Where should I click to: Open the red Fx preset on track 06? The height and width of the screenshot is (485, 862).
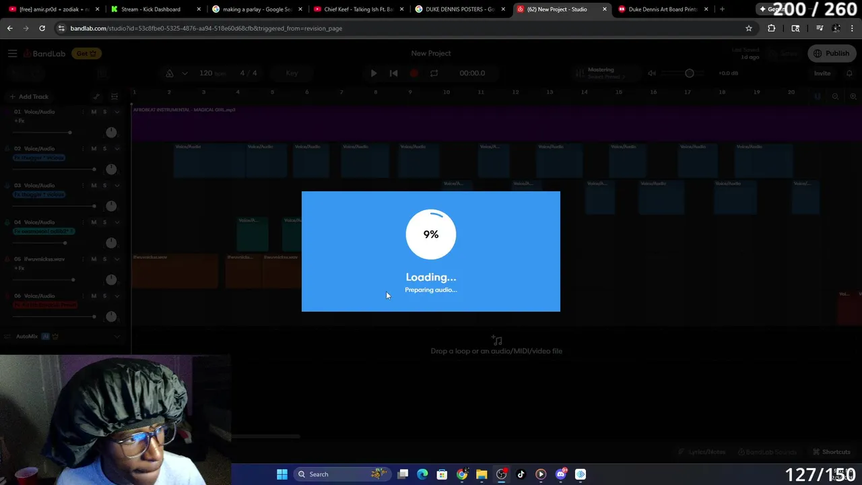click(x=46, y=304)
